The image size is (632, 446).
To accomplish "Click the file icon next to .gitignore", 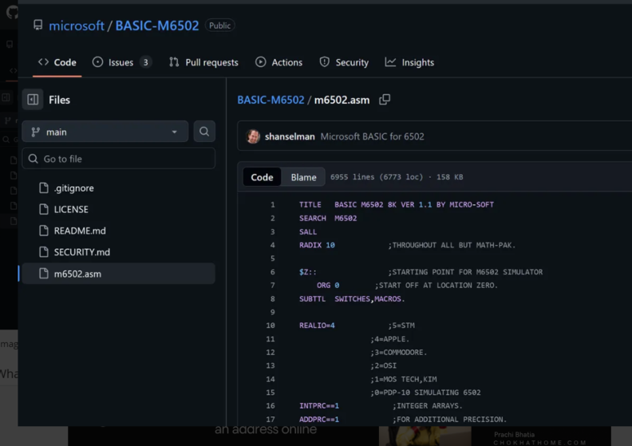I will (44, 187).
